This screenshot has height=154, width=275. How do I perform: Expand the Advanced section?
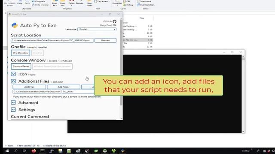(13, 103)
